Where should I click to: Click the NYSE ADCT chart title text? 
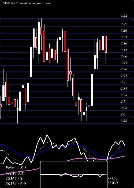[x=27, y=3]
